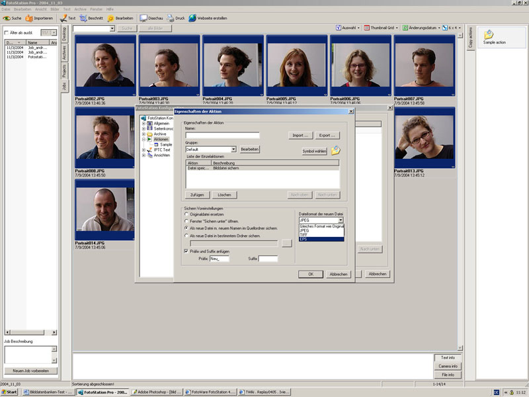Switch to the TWiki taskbar item
529x397 pixels.
264,392
